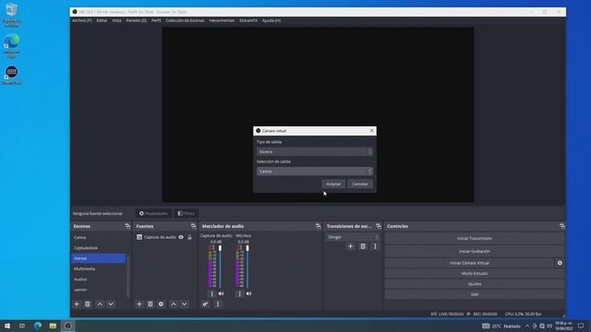
Task: Open the Editar menu
Action: tap(102, 20)
